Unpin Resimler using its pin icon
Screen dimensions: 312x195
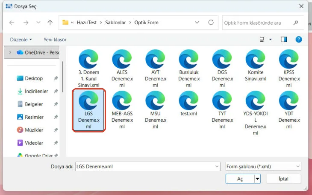[x=56, y=117]
